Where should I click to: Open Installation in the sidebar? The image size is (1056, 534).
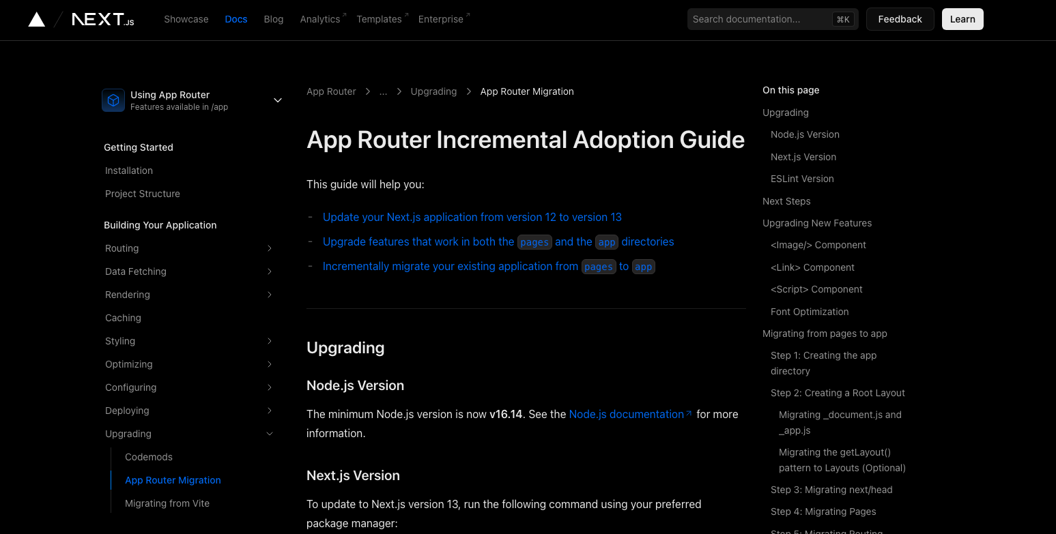[x=129, y=170]
